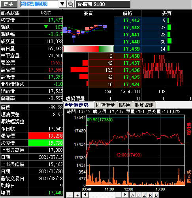This screenshot has height=198, width=192.
Task: Click the 開盤價 value 17555
Action: pos(56,63)
